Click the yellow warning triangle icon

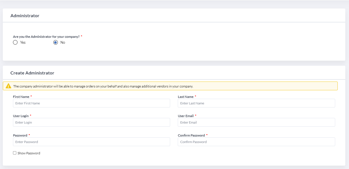(x=8, y=86)
